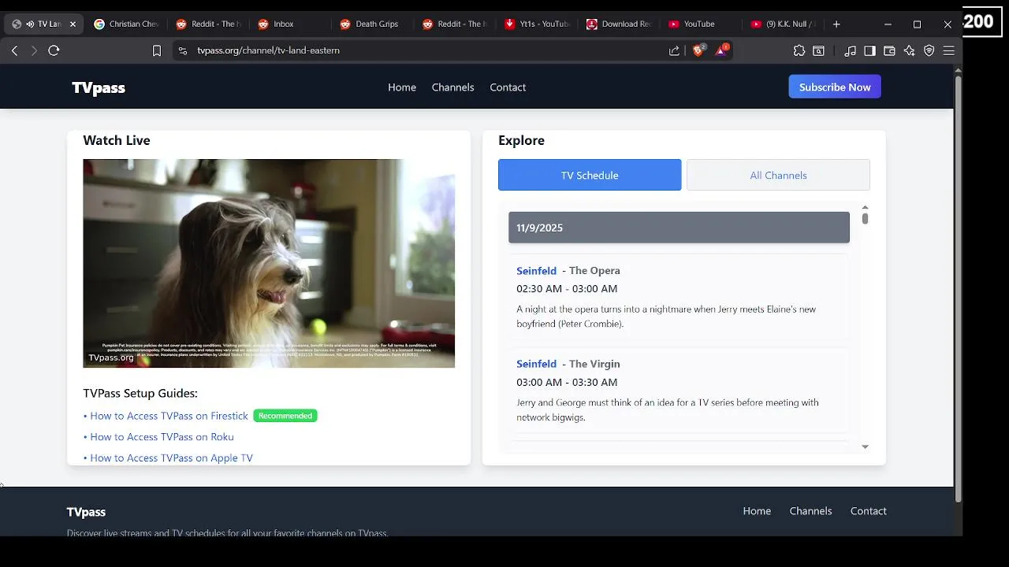Switch to the Yt1s YouTube tab
1009x567 pixels.
(x=536, y=24)
